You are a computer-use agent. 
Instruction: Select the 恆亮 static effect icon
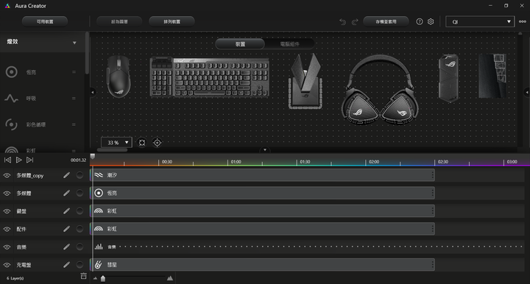point(12,72)
